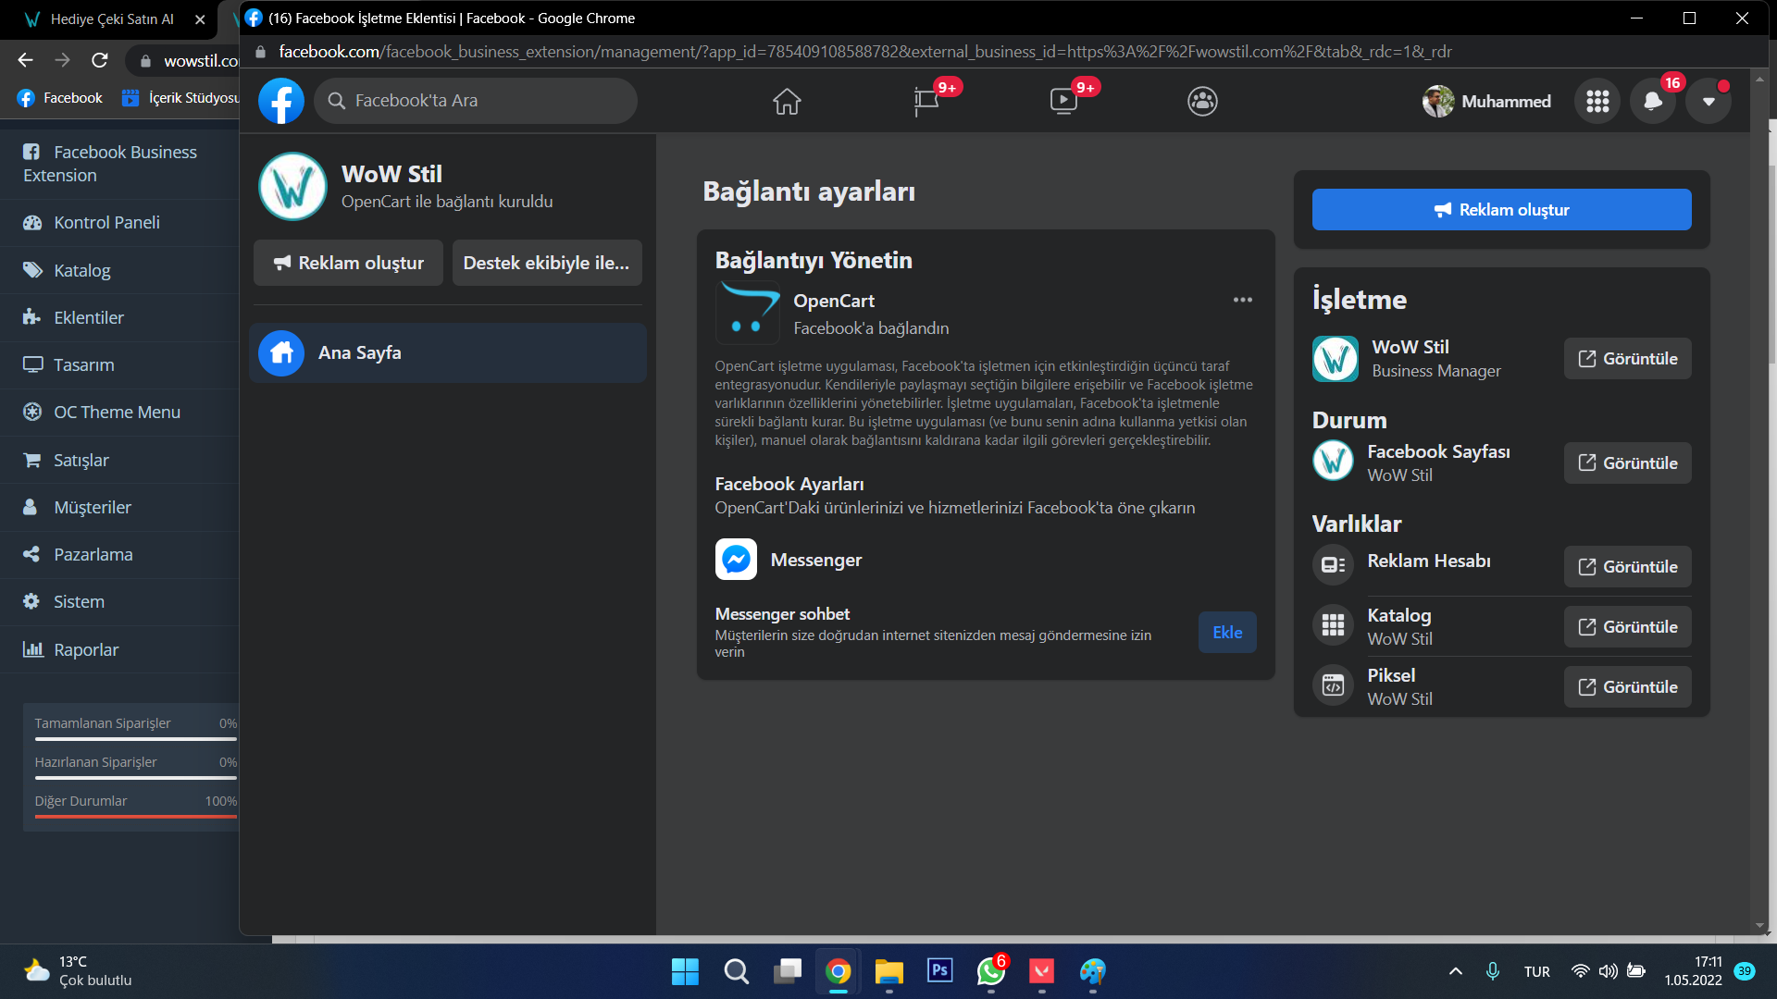View the Reklam Hesabı
1777x999 pixels.
click(x=1627, y=567)
